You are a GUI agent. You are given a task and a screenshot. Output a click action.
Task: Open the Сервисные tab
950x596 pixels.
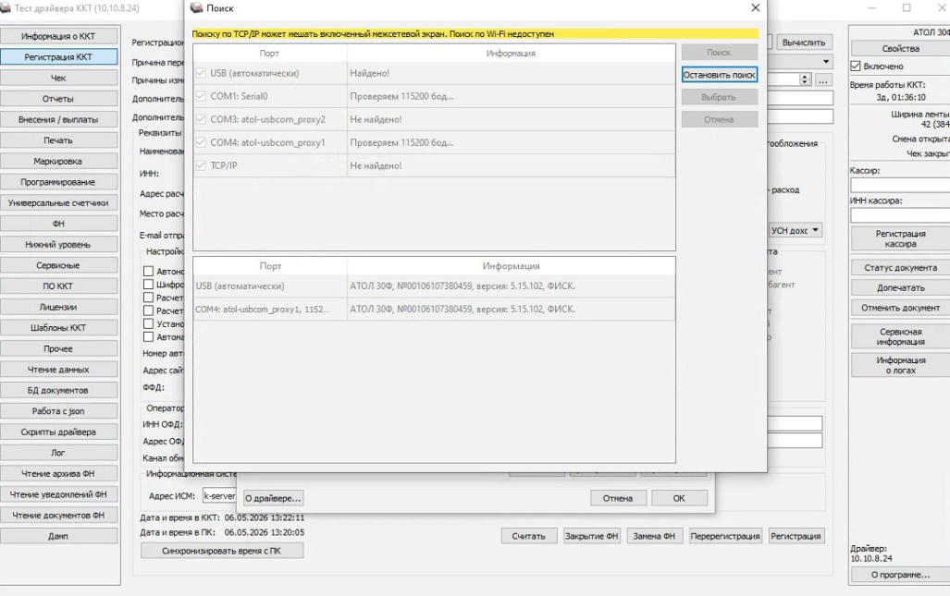pos(59,265)
